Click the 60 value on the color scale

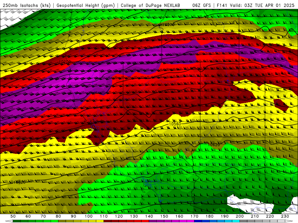[28, 216]
